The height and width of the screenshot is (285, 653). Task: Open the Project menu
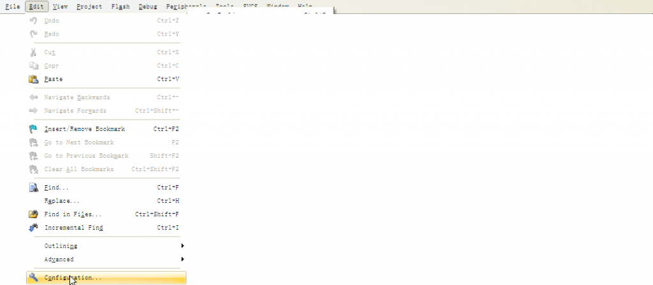[x=89, y=6]
